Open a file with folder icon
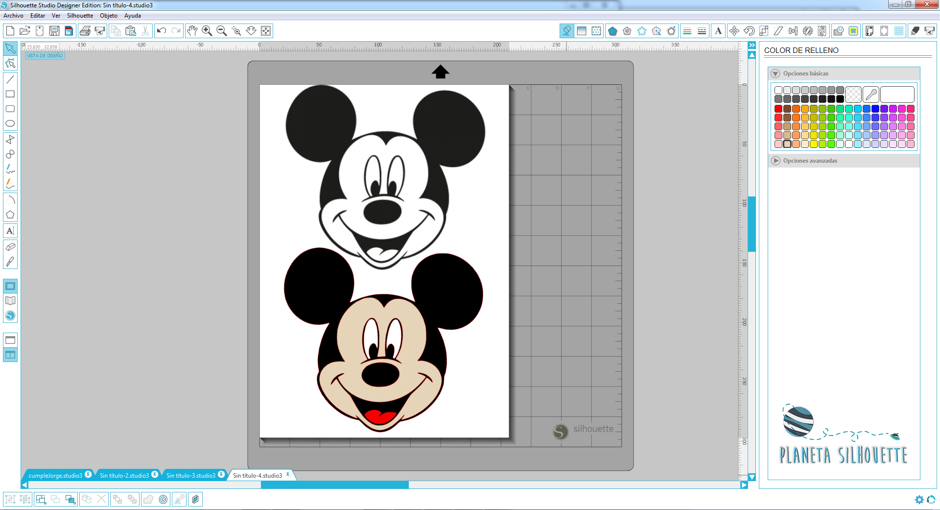Screen dimensions: 940x510 [x=25, y=31]
